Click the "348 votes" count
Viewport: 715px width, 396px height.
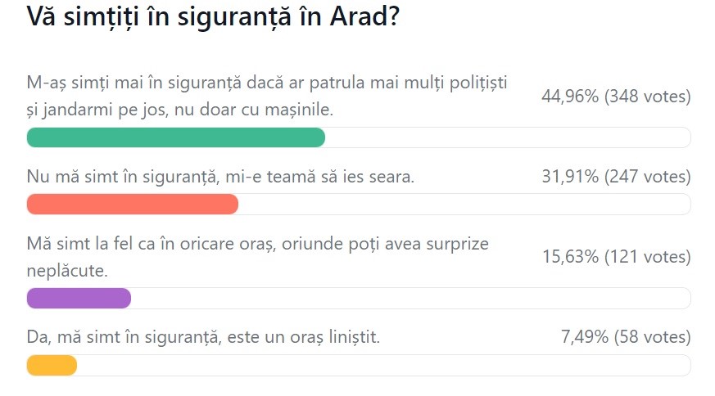pos(647,97)
